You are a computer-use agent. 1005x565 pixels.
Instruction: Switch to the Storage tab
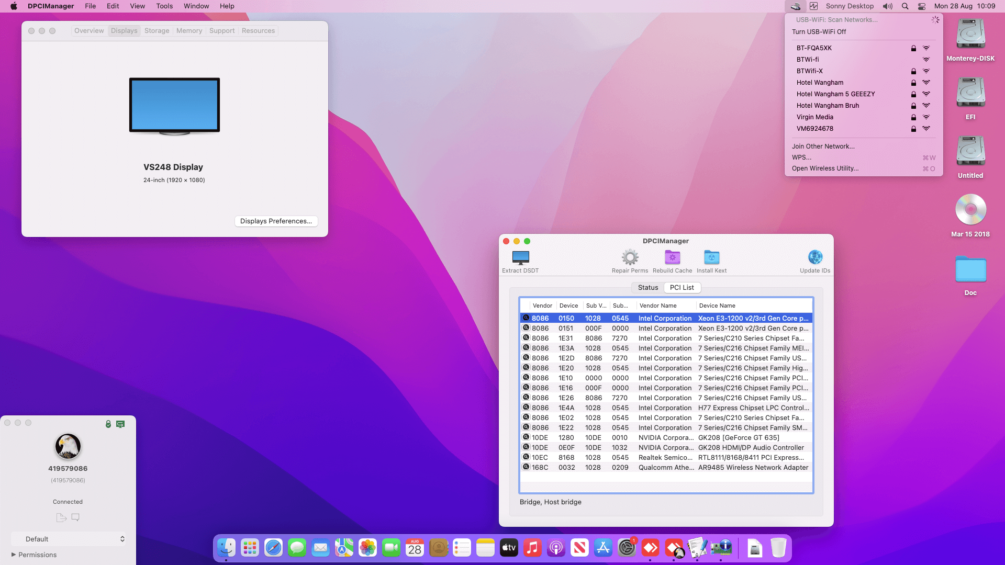157,31
